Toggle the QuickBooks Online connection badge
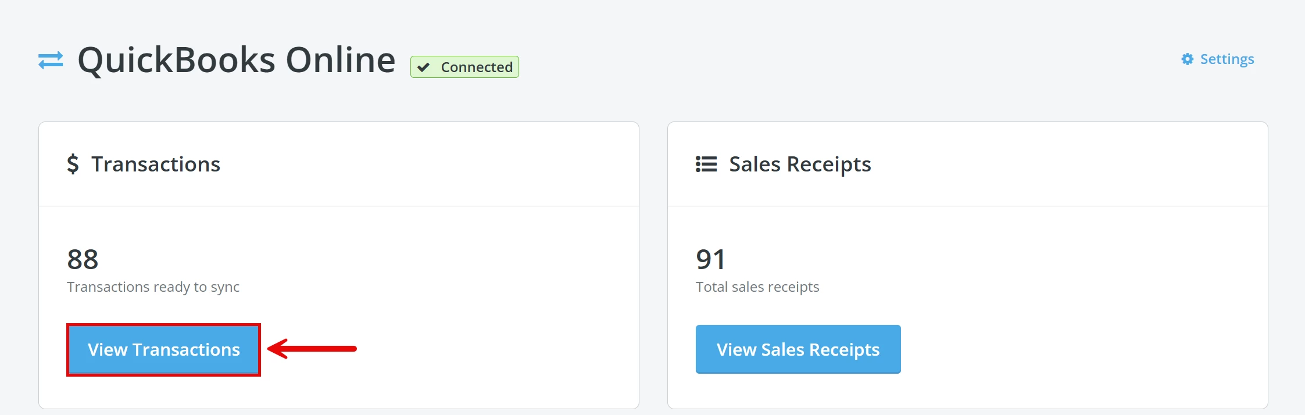 [x=464, y=67]
